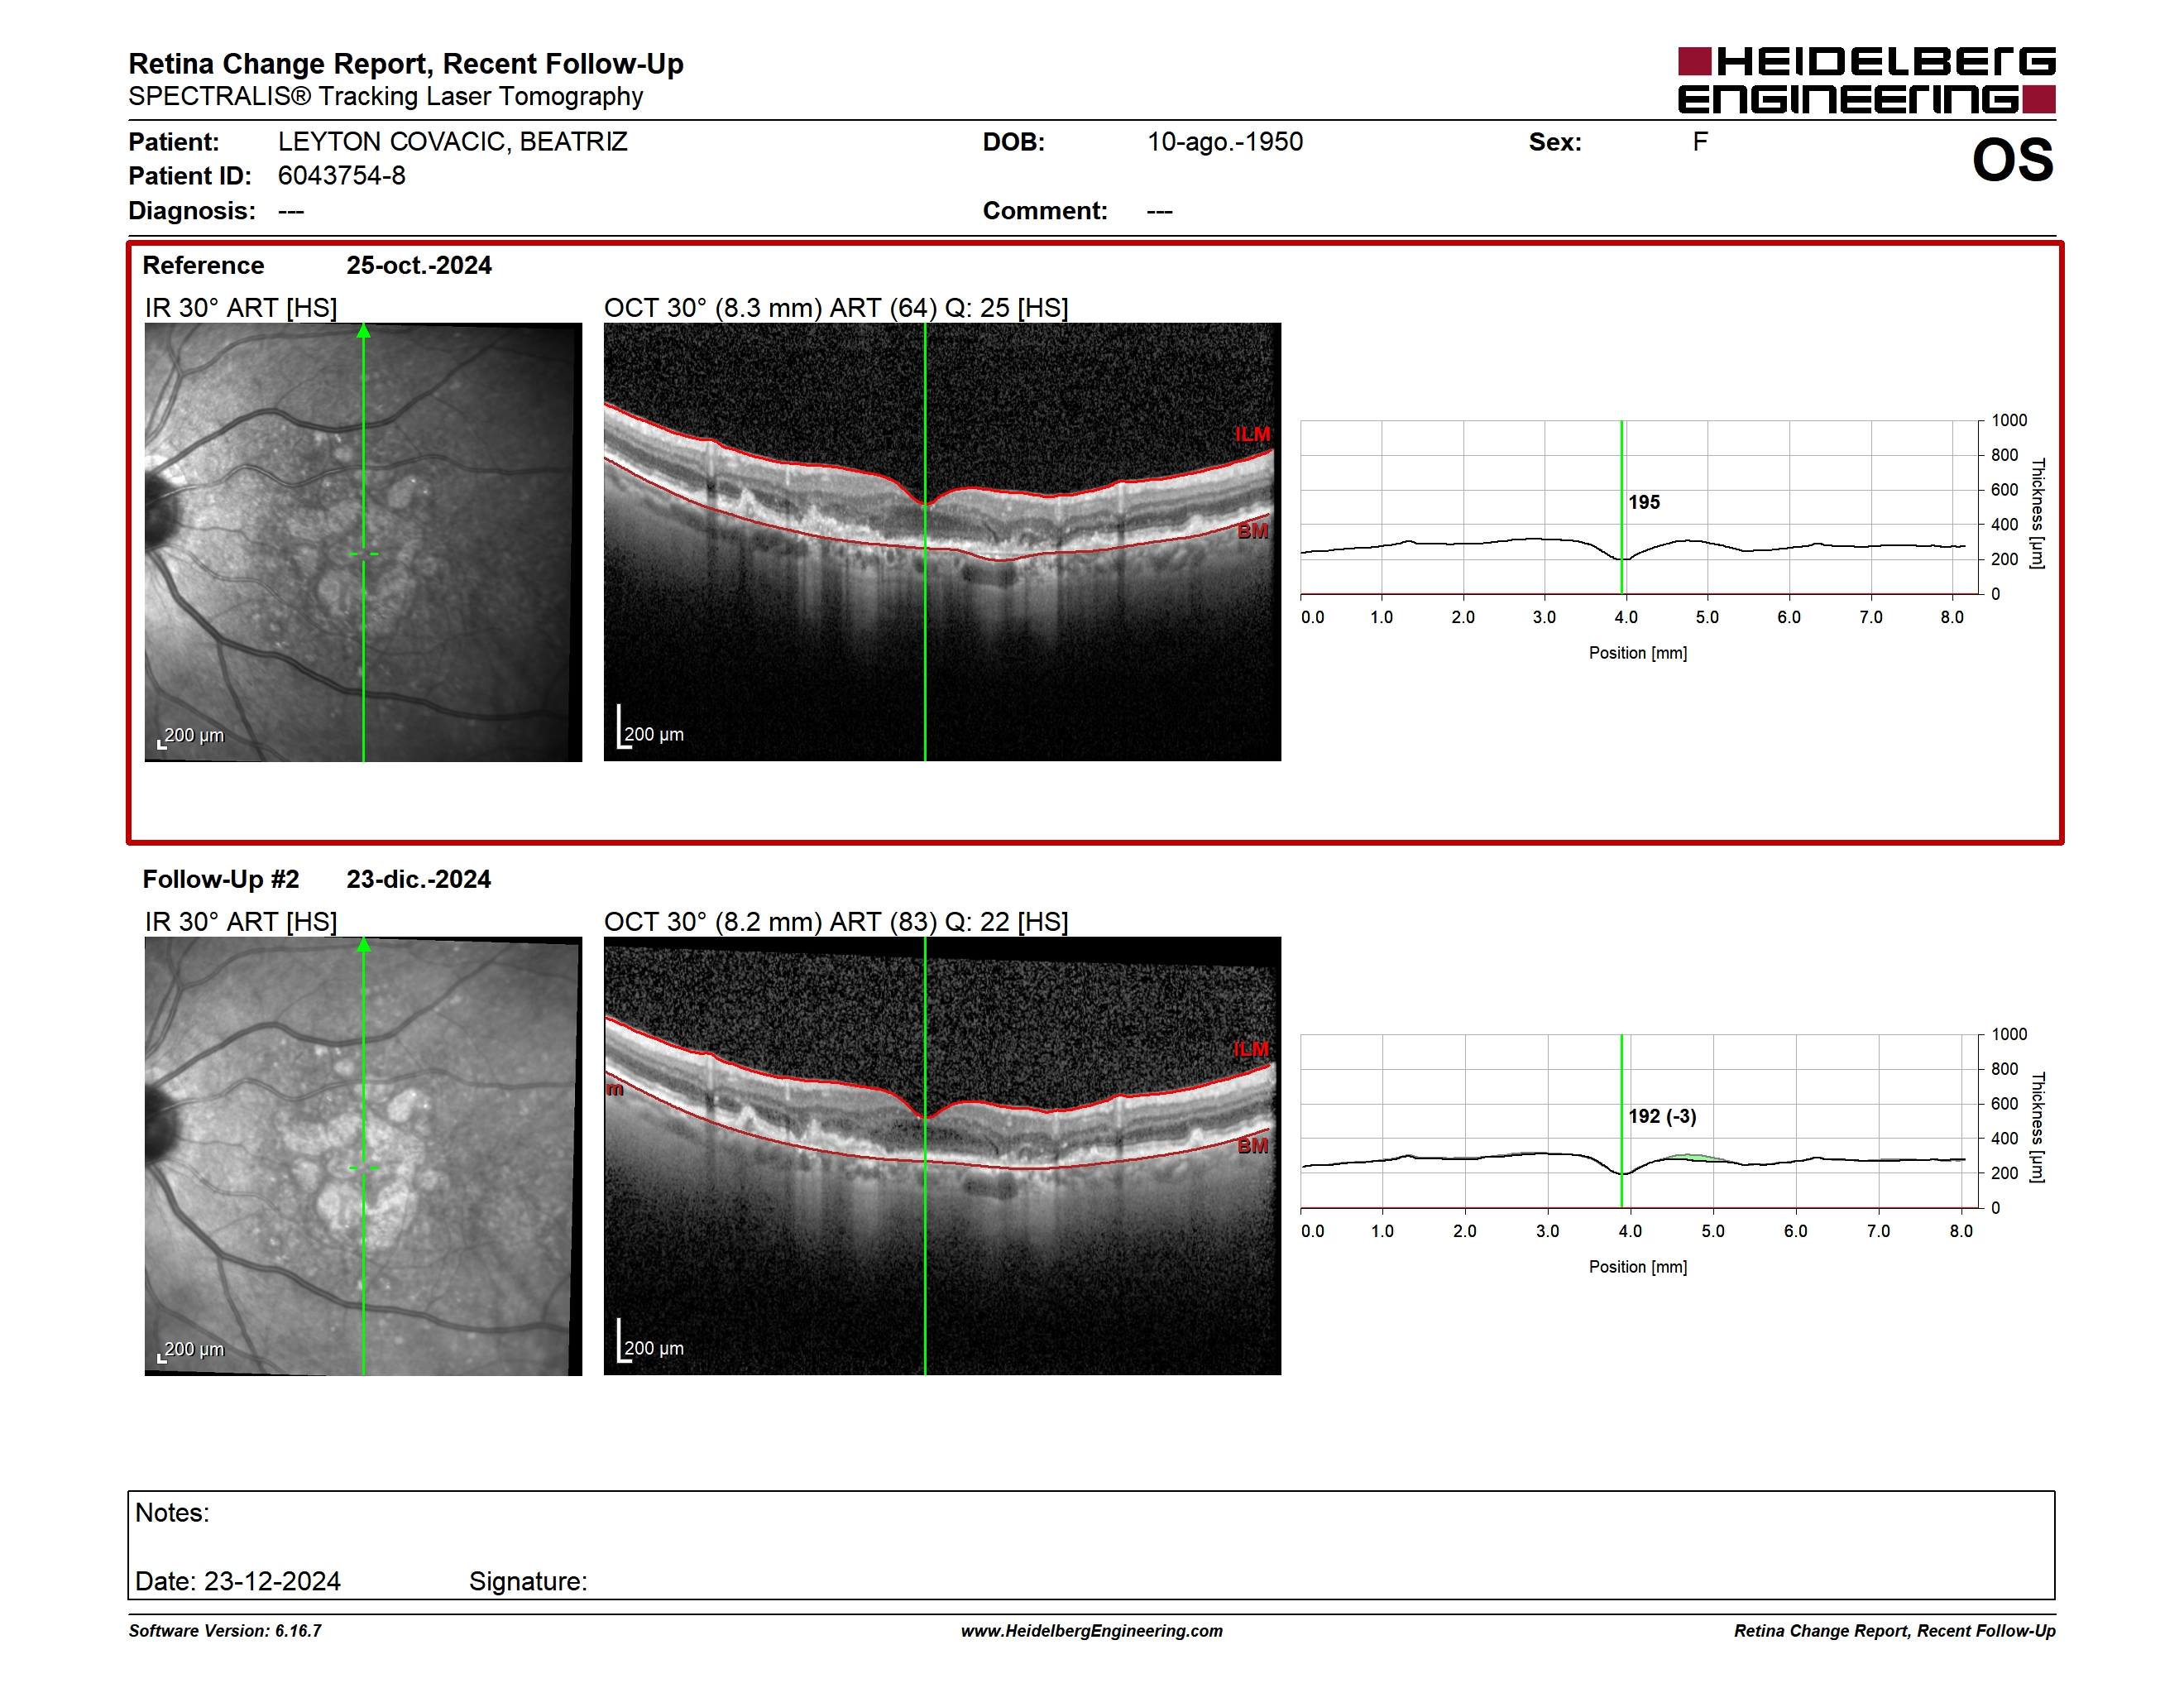Click the BM label on Reference OCT
Viewport: 2184px width, 1688px height.
click(1252, 531)
